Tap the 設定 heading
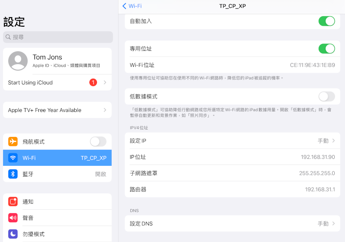The width and height of the screenshot is (345, 242). [14, 22]
